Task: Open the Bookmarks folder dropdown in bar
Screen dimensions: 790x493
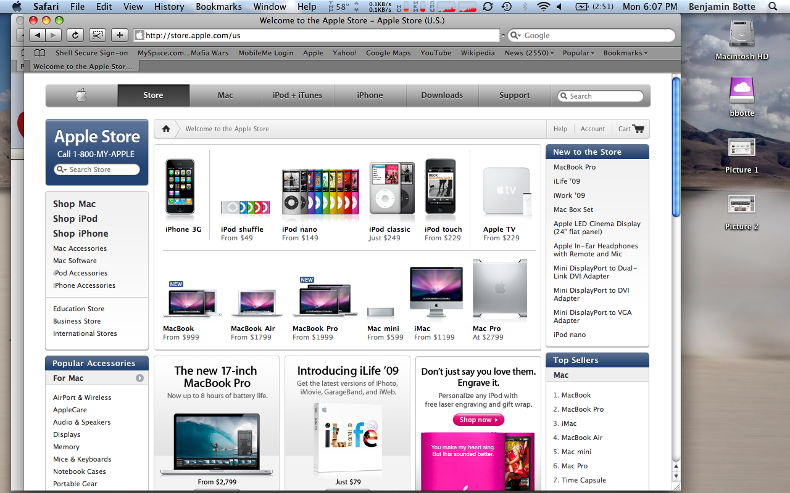Action: pos(625,53)
